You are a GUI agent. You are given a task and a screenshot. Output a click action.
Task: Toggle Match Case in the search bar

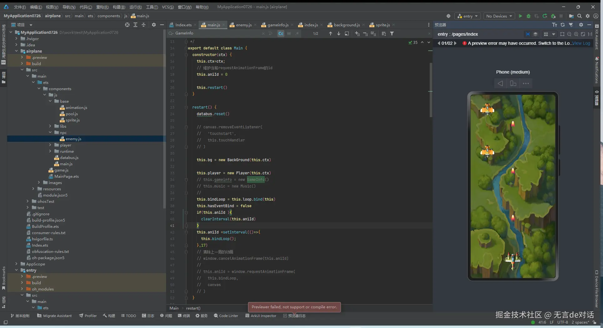click(x=281, y=33)
